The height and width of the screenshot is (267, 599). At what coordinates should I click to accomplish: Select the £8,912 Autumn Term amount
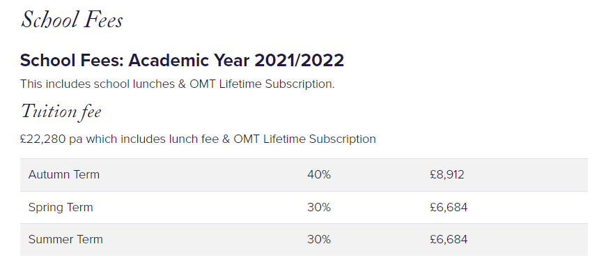coord(446,175)
